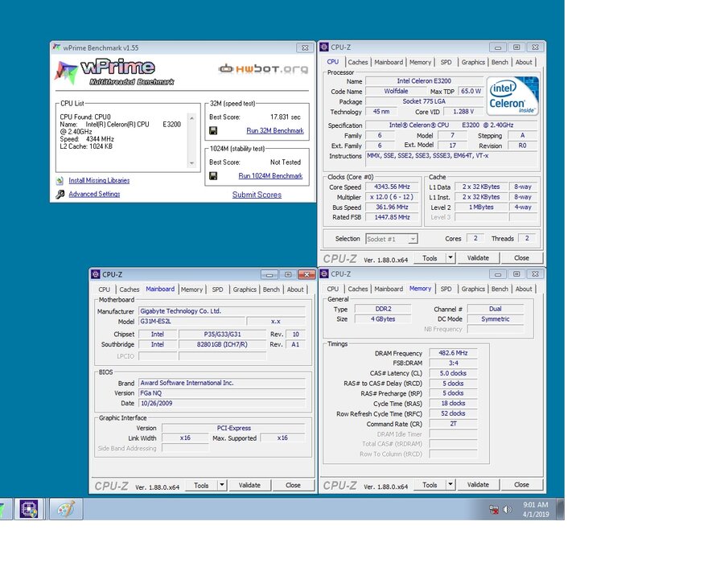Expand the Tools arrow in the CPU-Z CPU window

(450, 257)
